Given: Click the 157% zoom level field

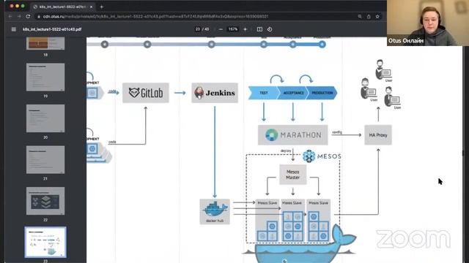Looking at the screenshot, I should coord(233,29).
